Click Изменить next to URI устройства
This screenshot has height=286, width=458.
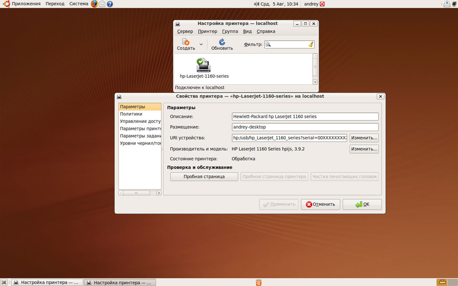364,138
